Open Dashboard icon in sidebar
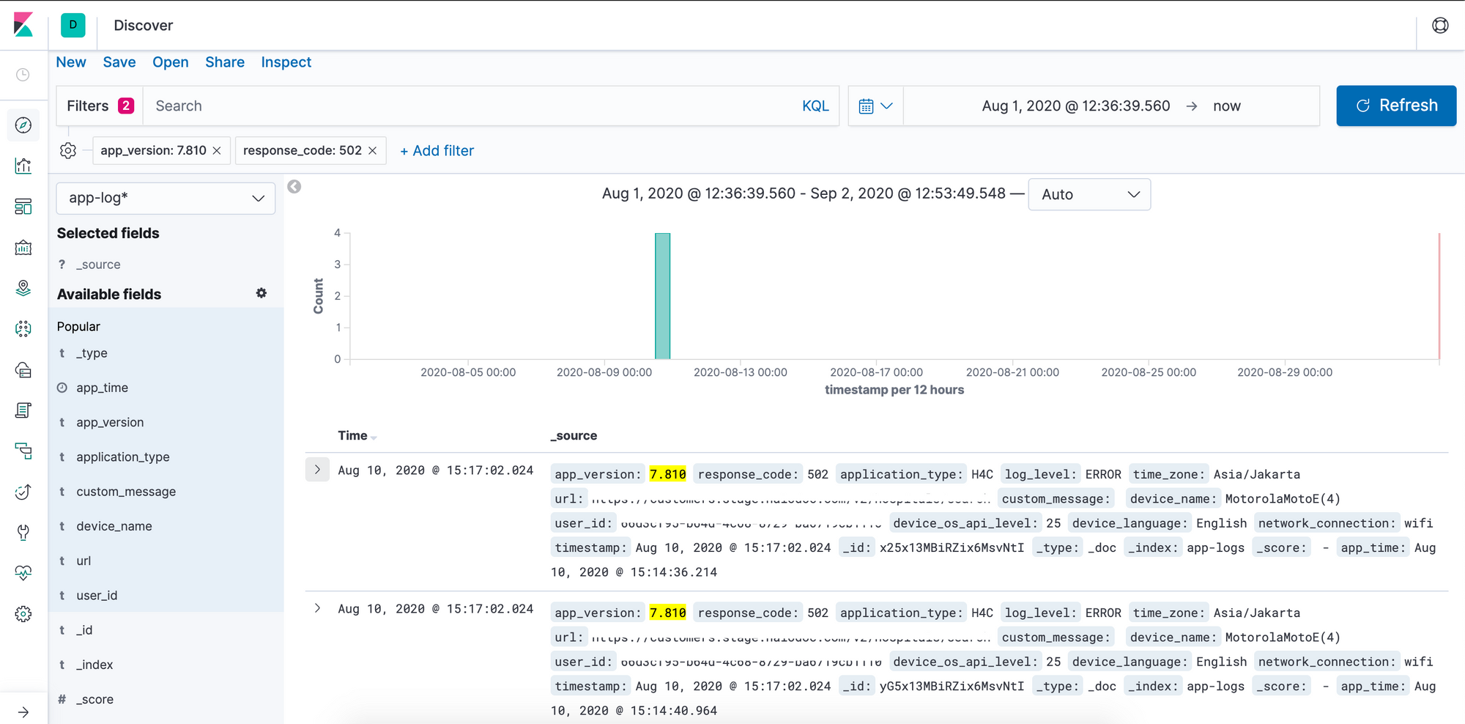The height and width of the screenshot is (724, 1465). tap(23, 207)
